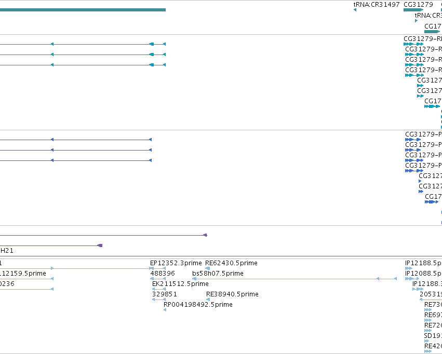Click the 488396 feature label

click(163, 274)
